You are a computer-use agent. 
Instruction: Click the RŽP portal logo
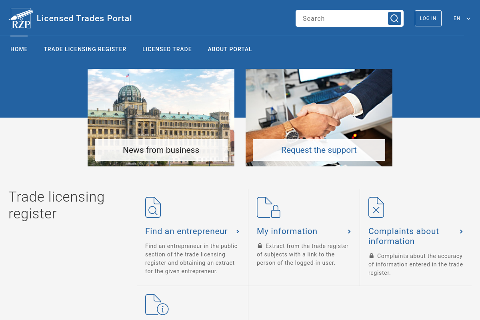click(20, 18)
